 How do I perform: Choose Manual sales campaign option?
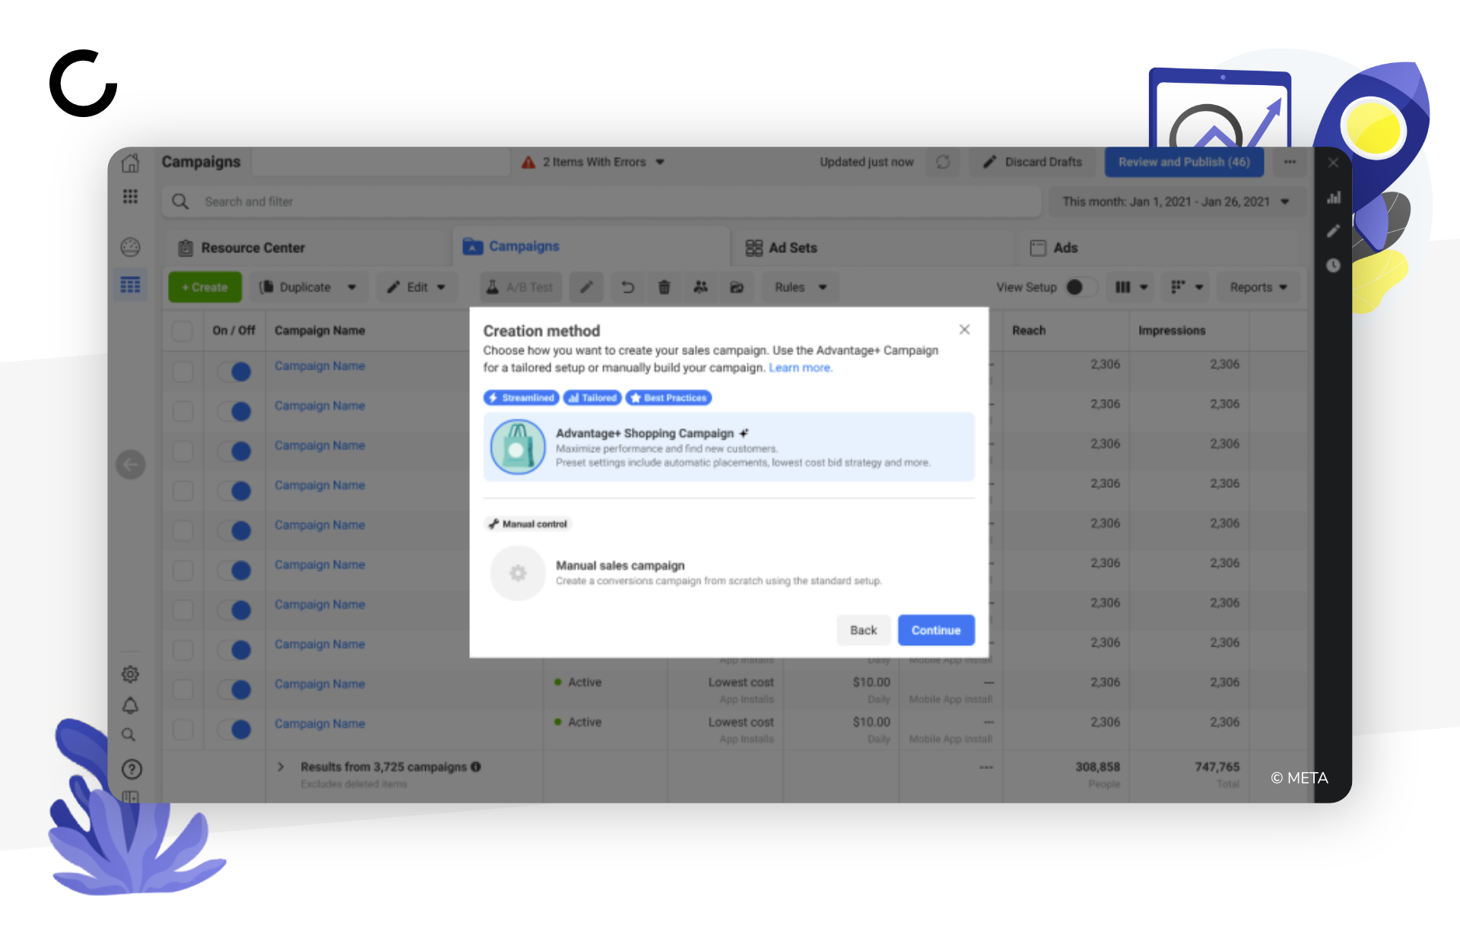[728, 573]
